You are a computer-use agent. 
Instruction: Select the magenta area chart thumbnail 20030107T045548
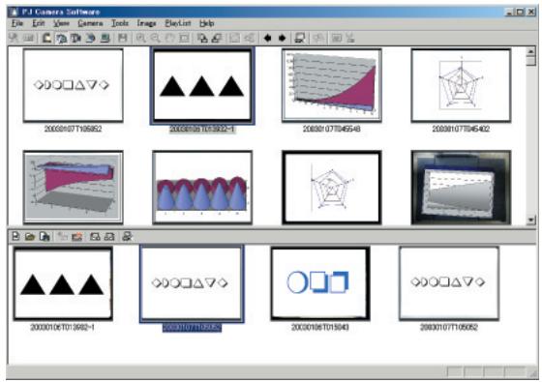tap(332, 85)
